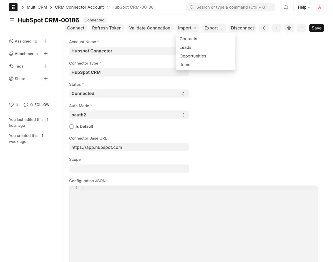
Task: Open the Status dropdown
Action: pyautogui.click(x=129, y=94)
